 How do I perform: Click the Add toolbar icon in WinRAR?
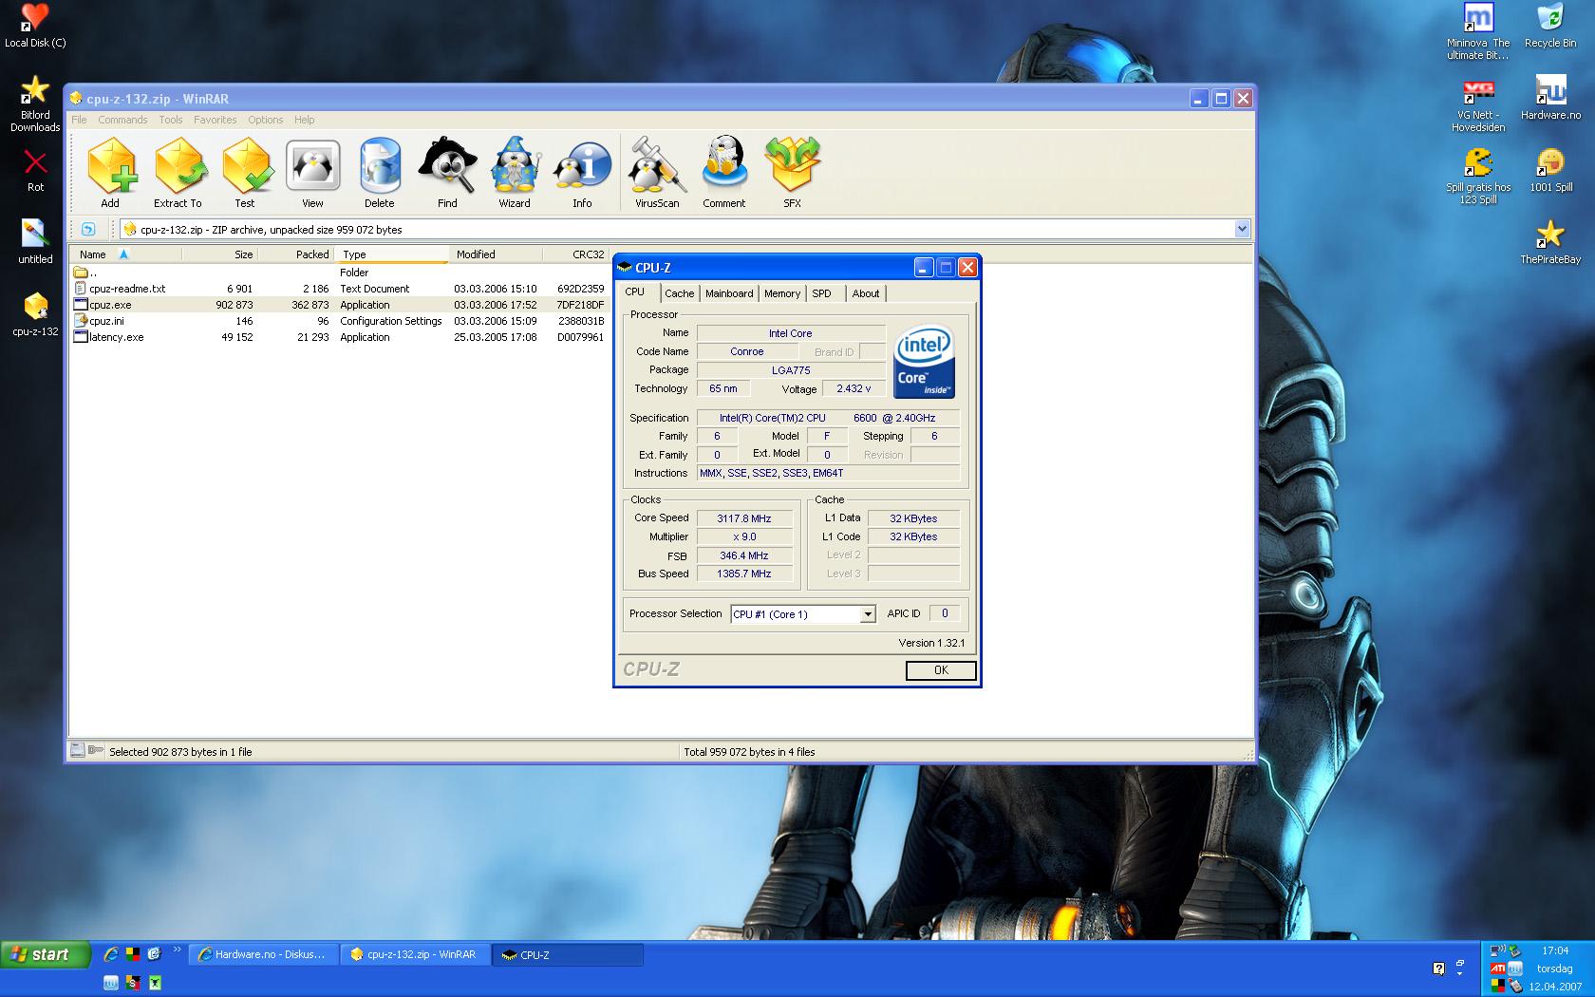111,173
